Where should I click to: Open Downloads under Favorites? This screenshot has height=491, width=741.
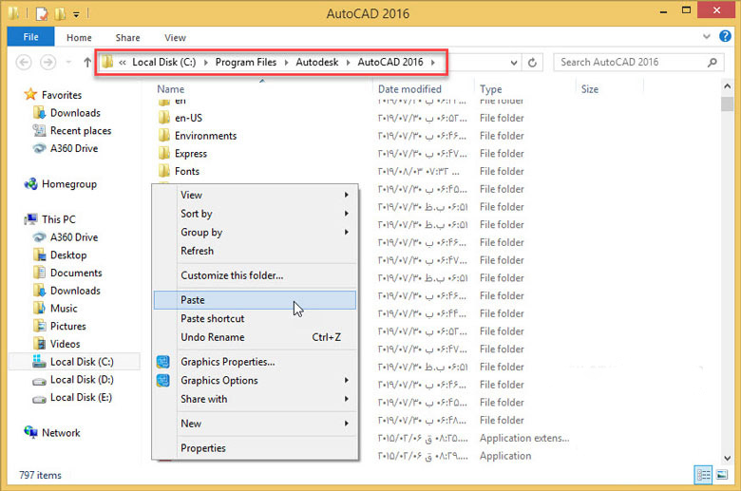point(66,113)
